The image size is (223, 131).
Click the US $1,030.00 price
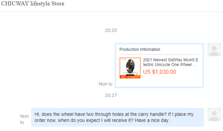159,72
